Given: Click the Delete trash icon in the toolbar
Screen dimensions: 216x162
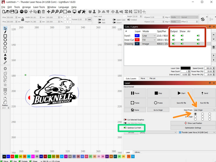Looking at the screenshot, I should tap(43, 12).
